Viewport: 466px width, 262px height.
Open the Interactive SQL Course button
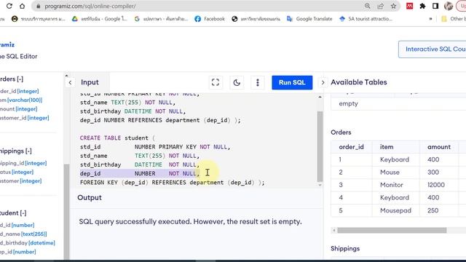[433, 49]
